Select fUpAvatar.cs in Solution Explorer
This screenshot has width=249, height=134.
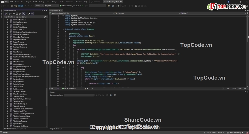[x=17, y=124]
